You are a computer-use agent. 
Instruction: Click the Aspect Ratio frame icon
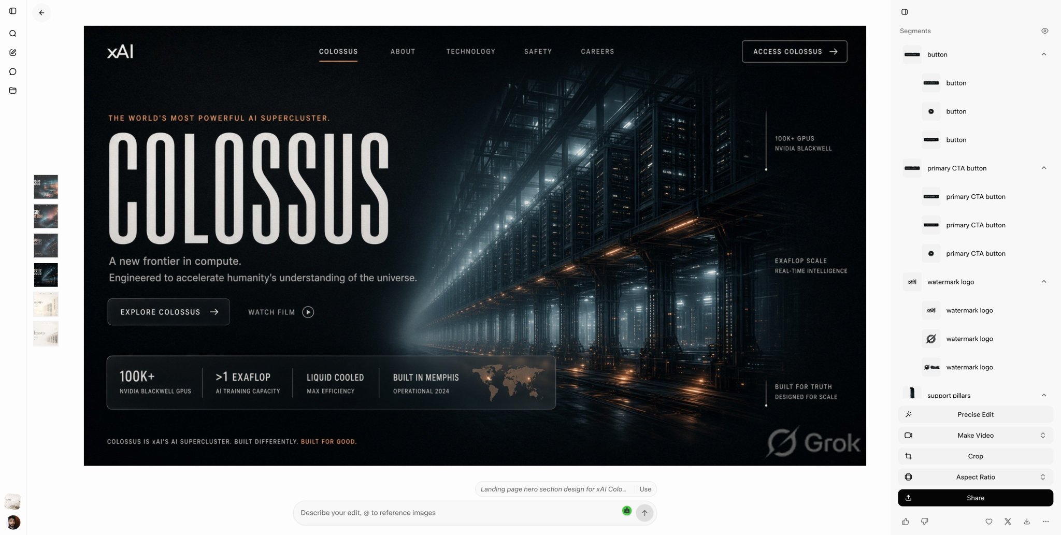(x=908, y=477)
